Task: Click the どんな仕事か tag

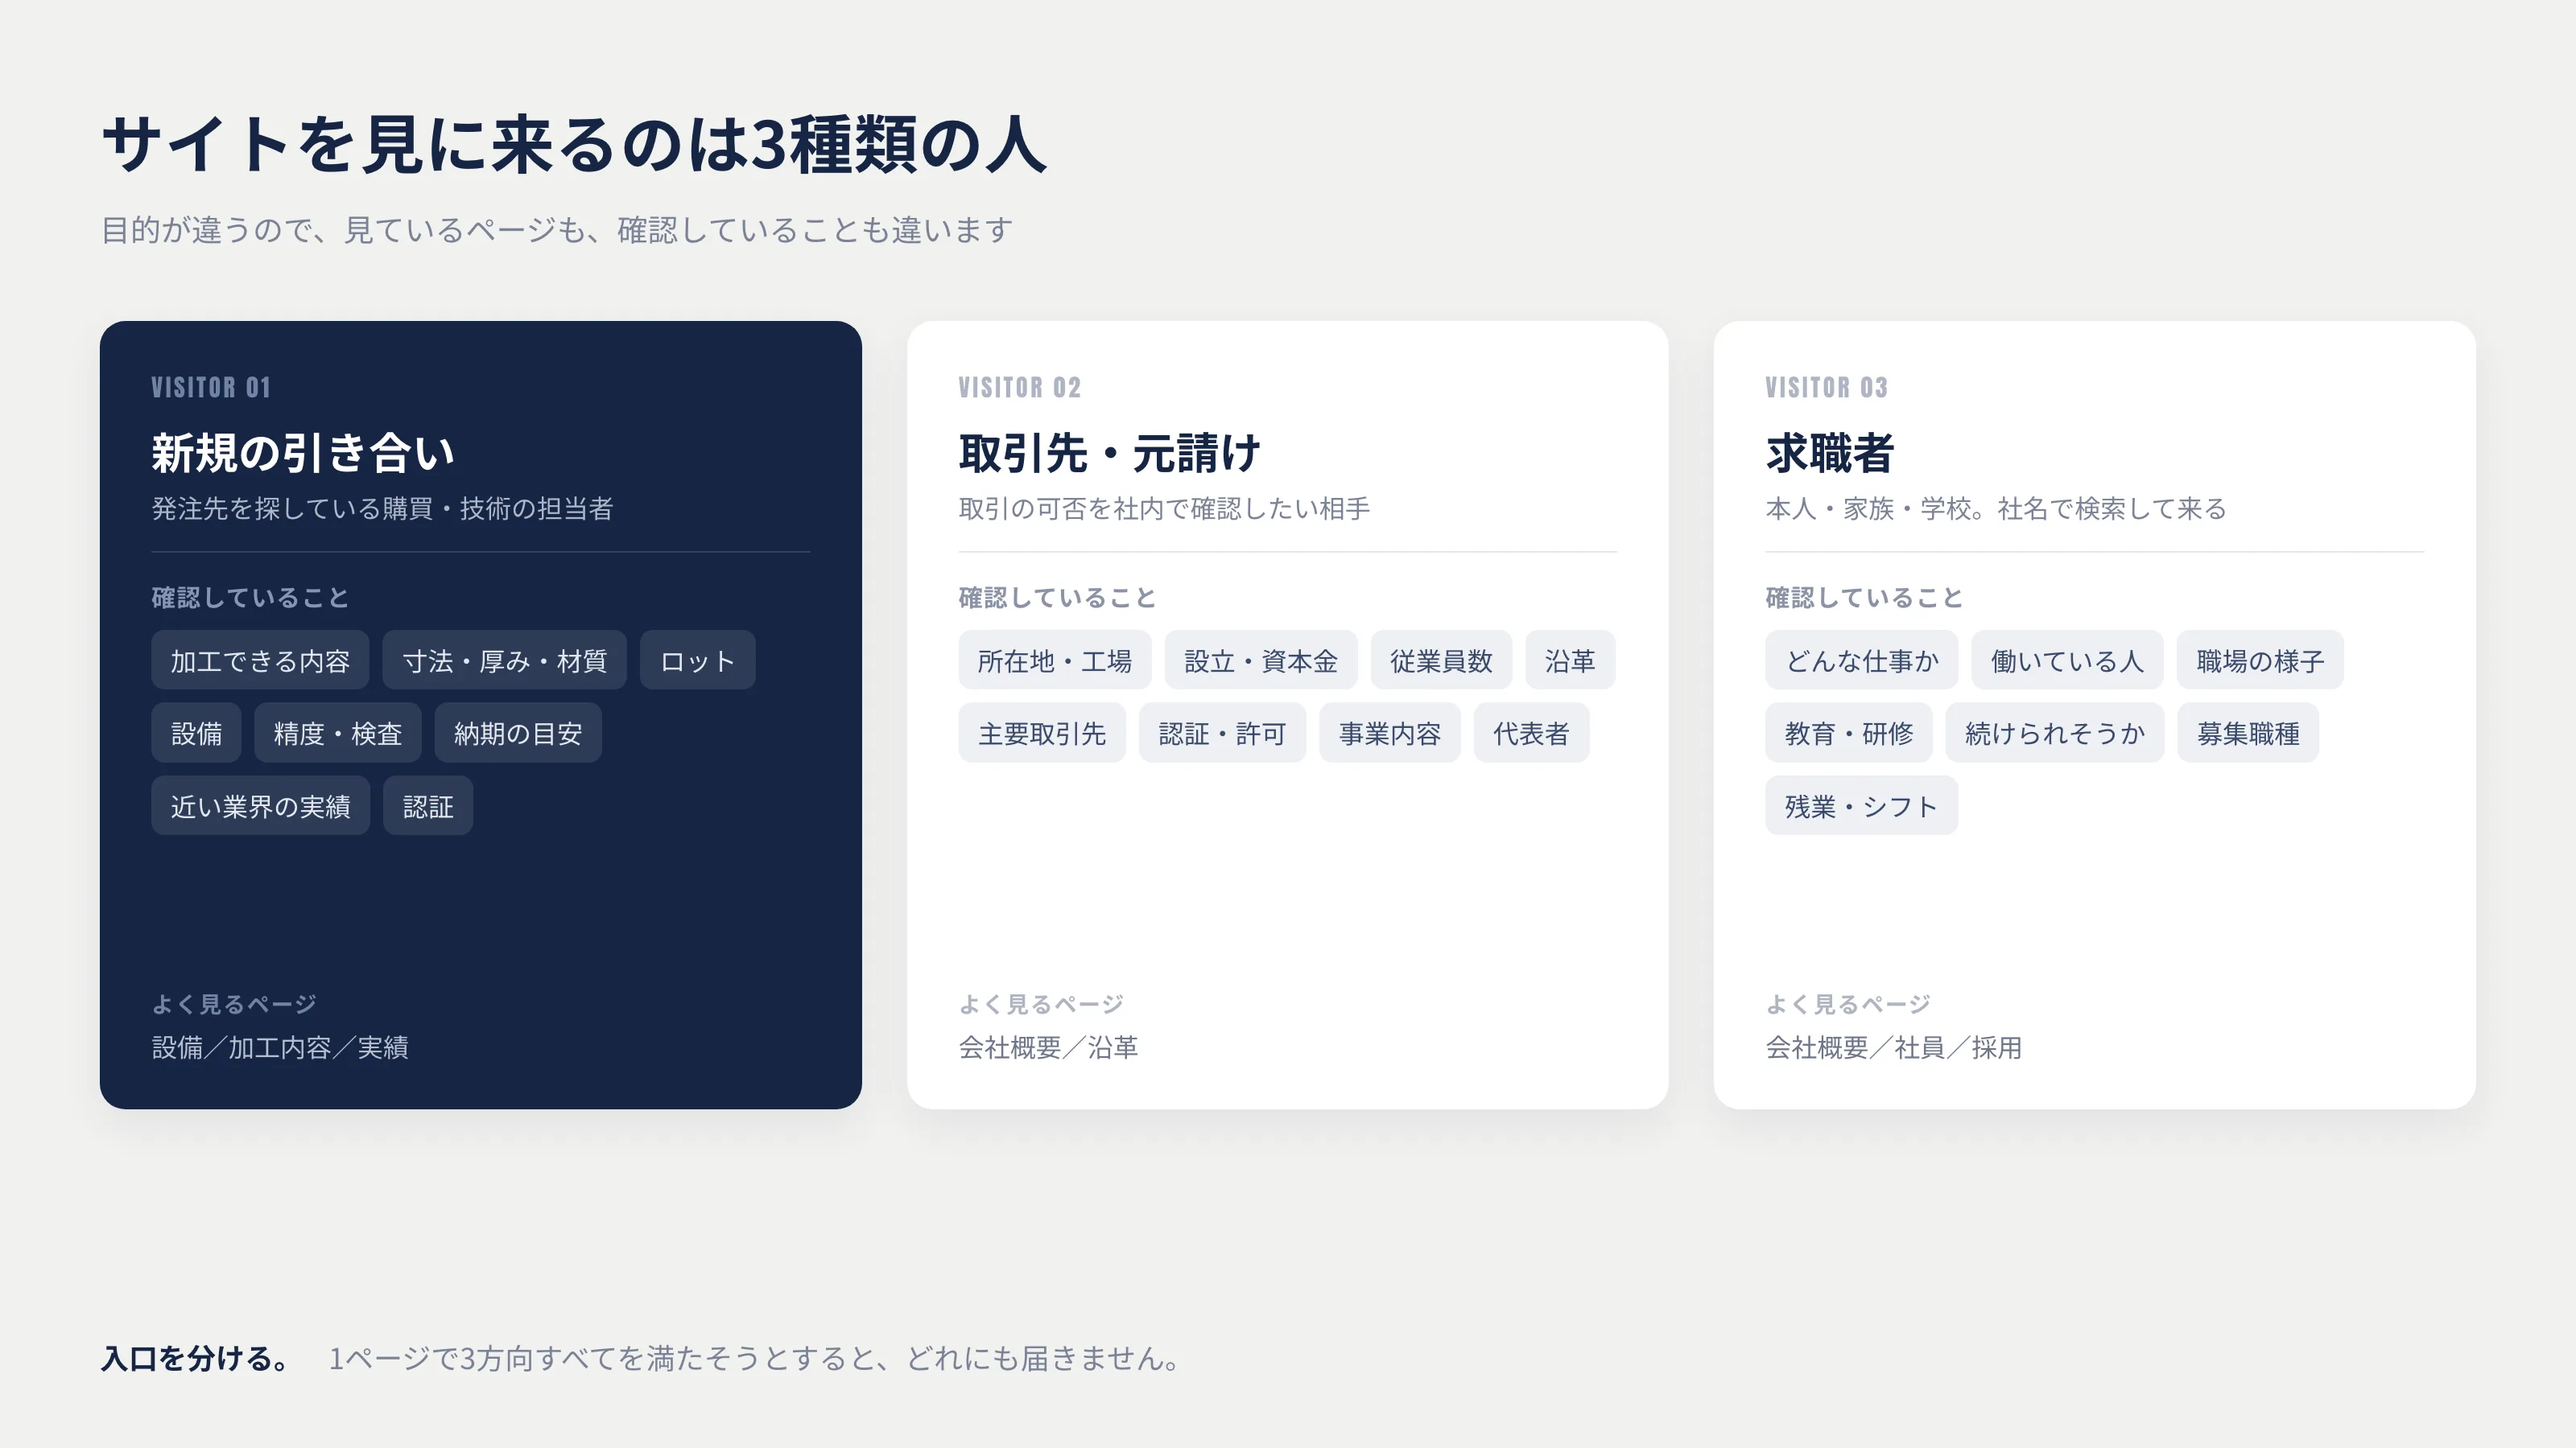Action: tap(1861, 660)
